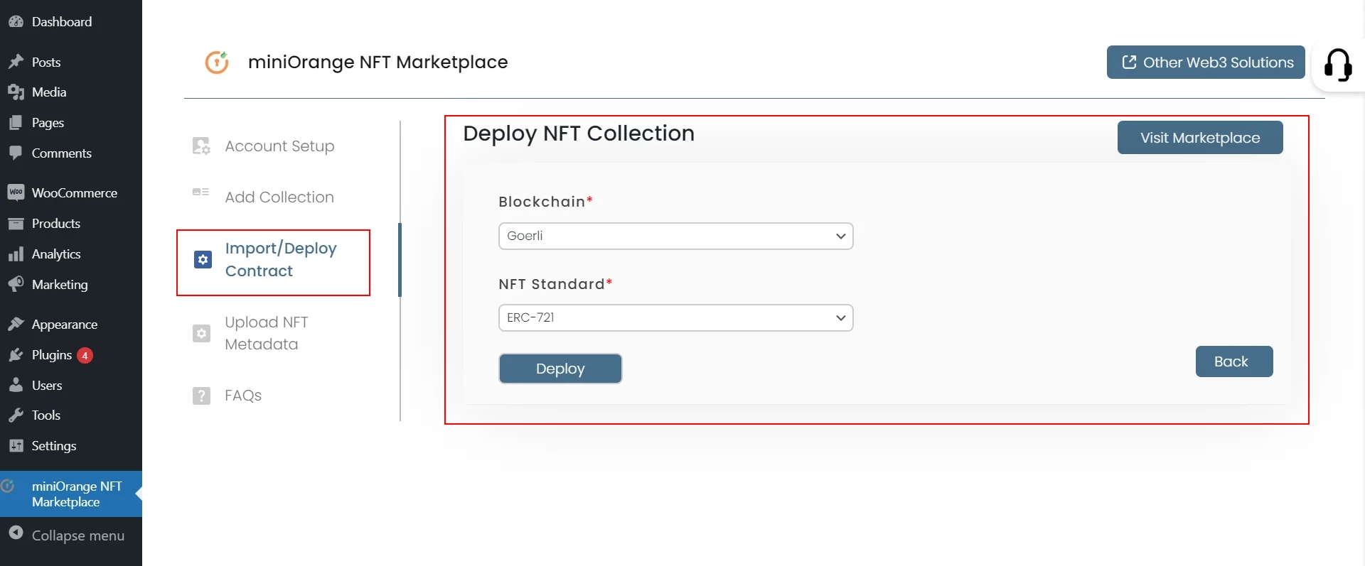Open the Blockchain dropdown showing Goerli
Screen dimensions: 1365x566
pyautogui.click(x=675, y=236)
